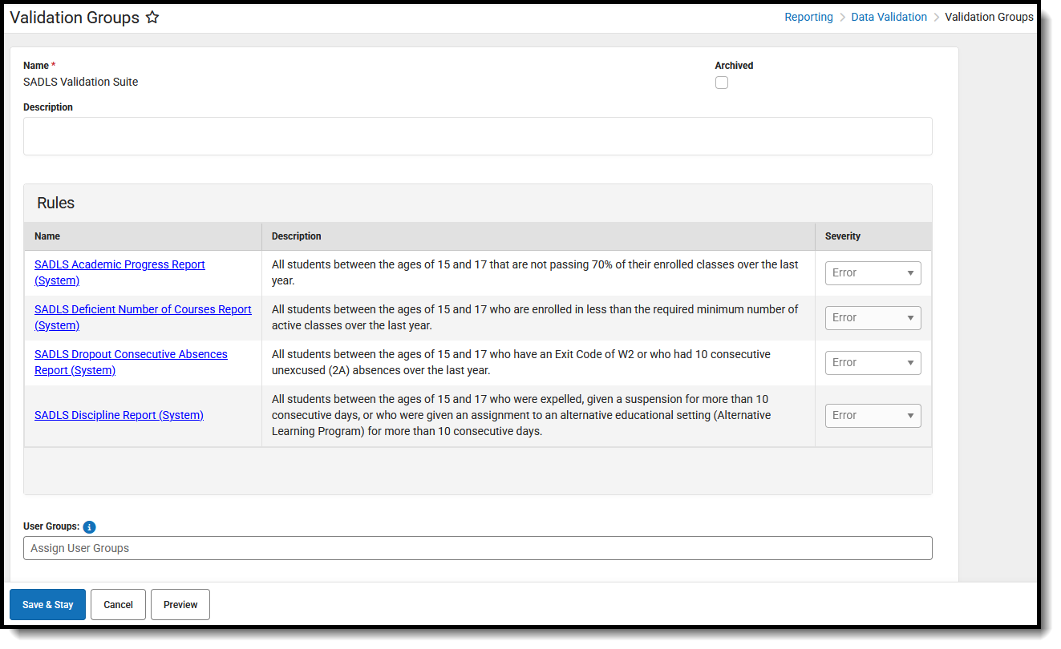Select the 'Alternative Learning Program' rule description
Viewport: 1061px width, 649px height.
(521, 415)
